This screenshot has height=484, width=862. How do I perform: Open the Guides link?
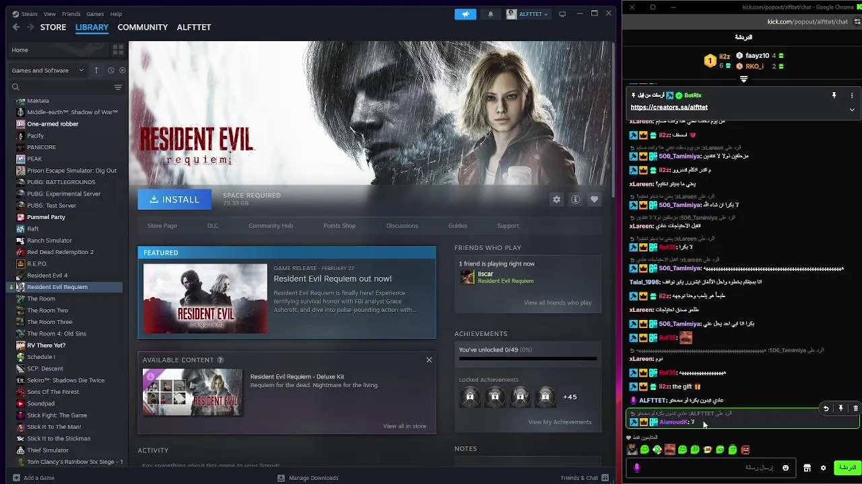click(x=457, y=226)
